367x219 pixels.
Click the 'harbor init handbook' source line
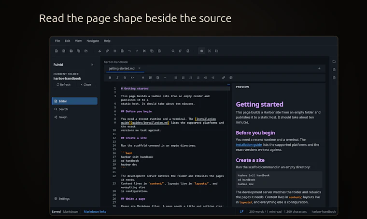pyautogui.click(x=137, y=157)
